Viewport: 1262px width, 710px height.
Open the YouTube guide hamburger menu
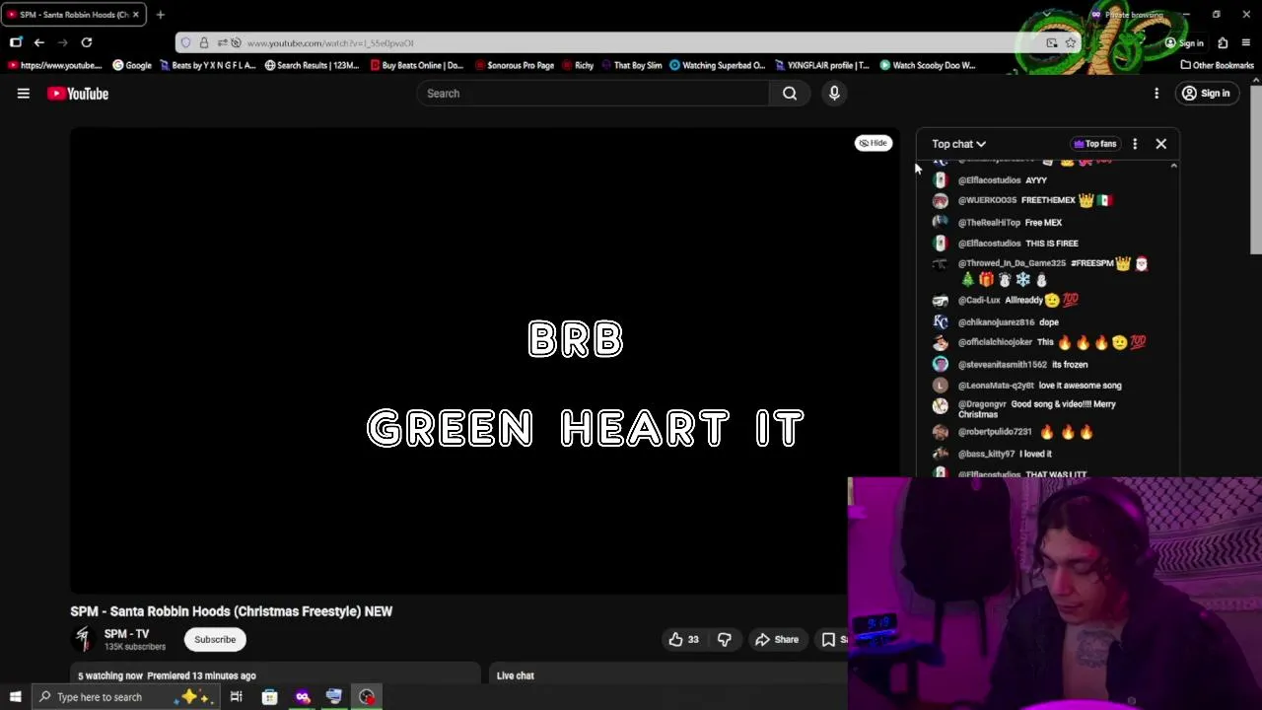point(24,94)
